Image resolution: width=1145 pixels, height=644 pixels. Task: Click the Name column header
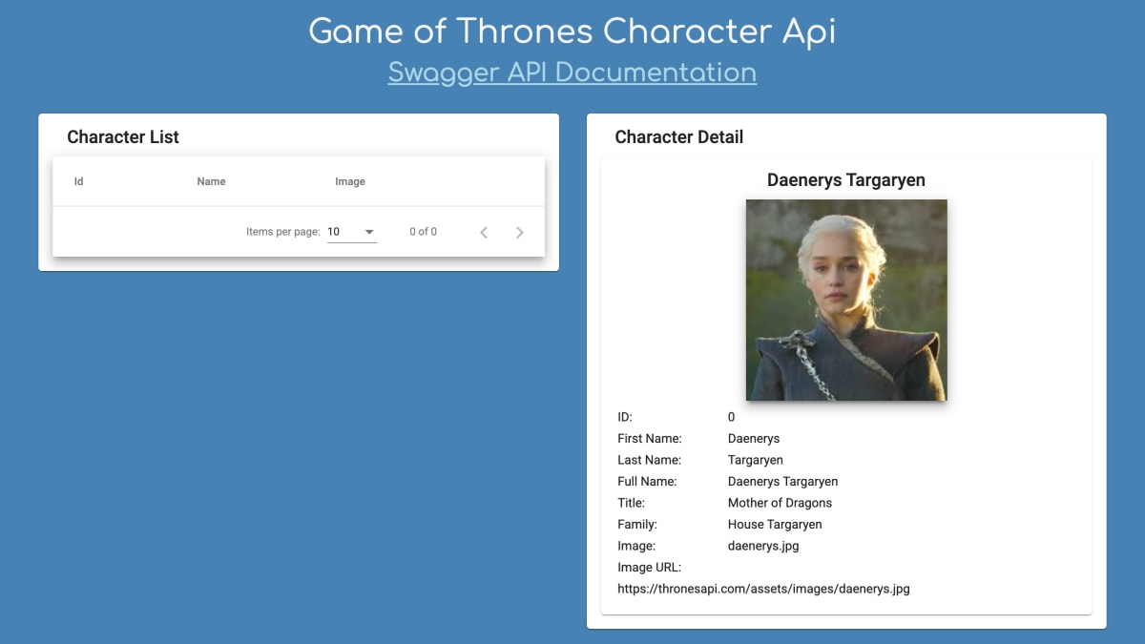coord(211,181)
